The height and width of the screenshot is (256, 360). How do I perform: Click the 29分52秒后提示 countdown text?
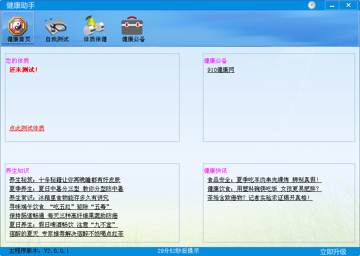pos(178,251)
